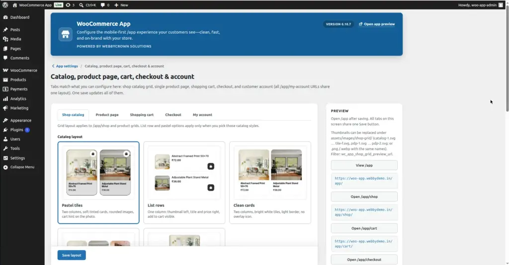Click the plus New icon
Screen dimensions: 509x265
(x=116, y=5)
